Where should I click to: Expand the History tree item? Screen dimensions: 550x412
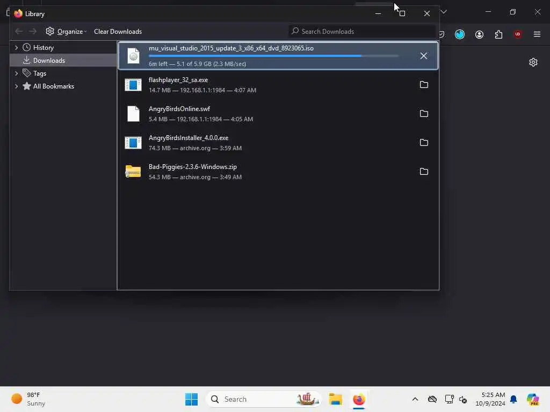[x=16, y=48]
